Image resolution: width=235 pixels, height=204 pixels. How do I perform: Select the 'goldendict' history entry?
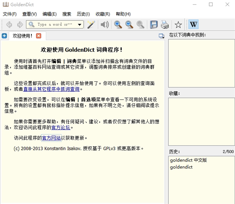(x=181, y=167)
